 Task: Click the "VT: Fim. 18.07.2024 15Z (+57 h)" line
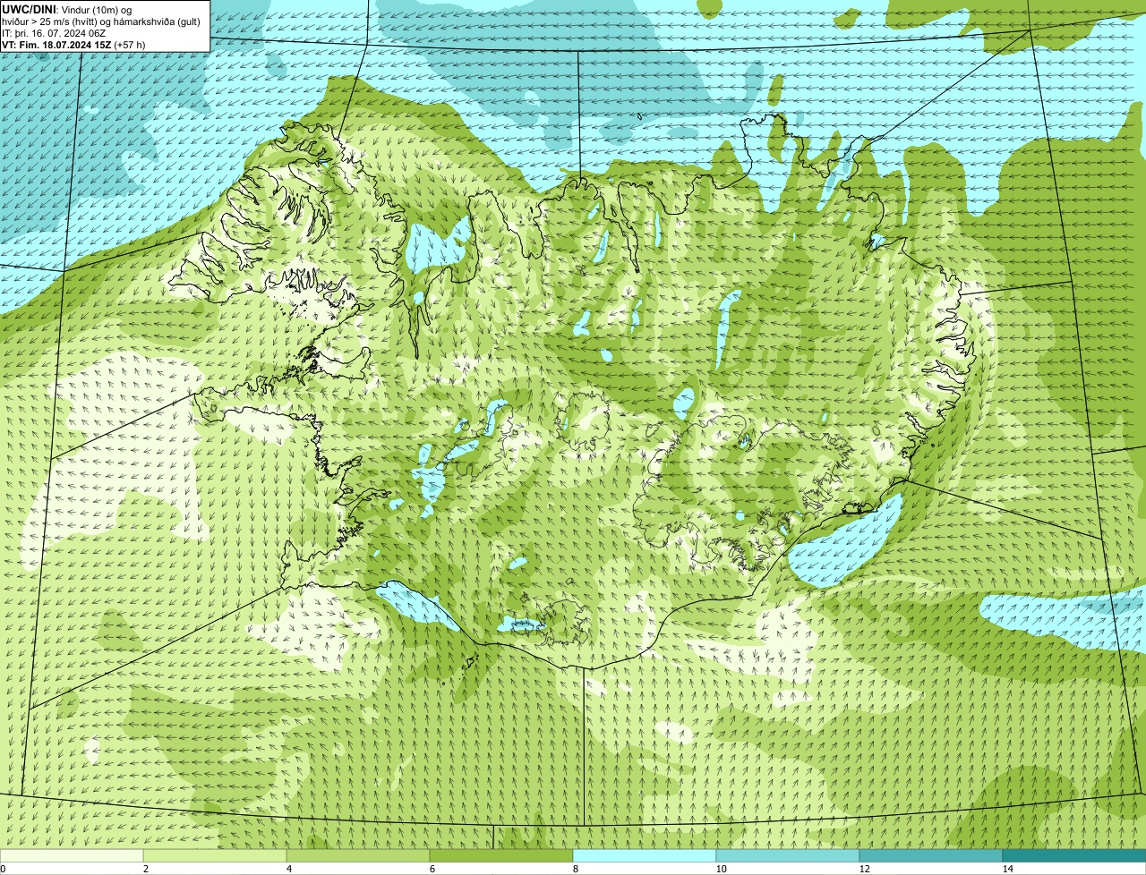[73, 45]
